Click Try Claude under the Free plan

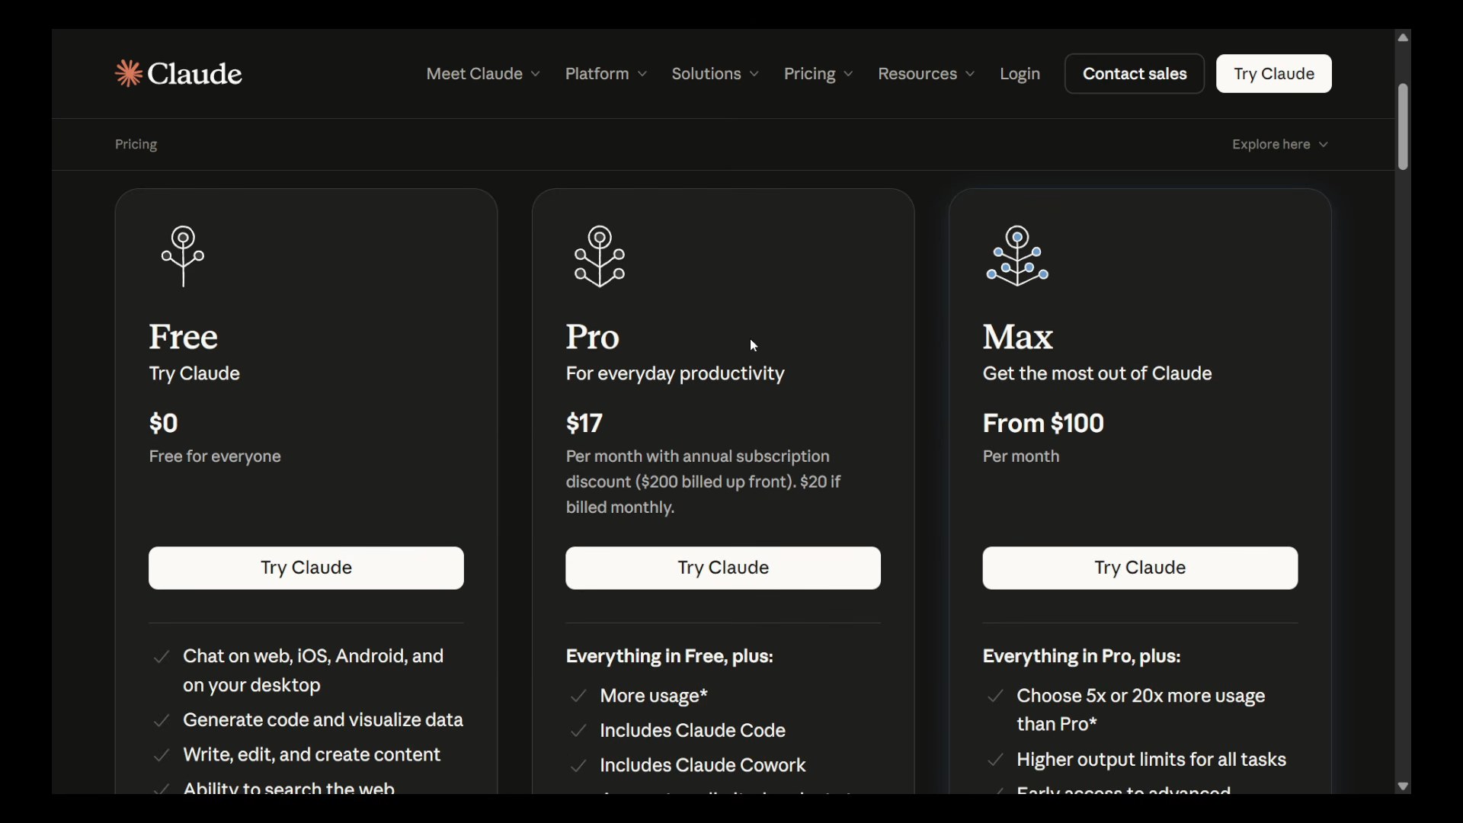click(x=306, y=568)
